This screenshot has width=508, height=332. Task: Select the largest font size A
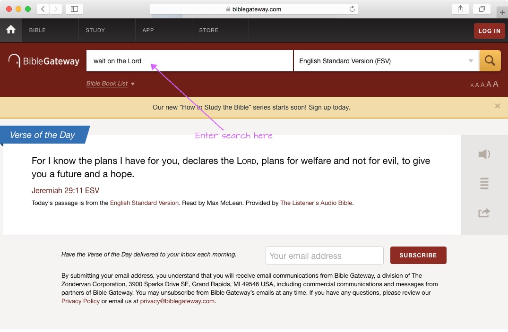coord(496,84)
